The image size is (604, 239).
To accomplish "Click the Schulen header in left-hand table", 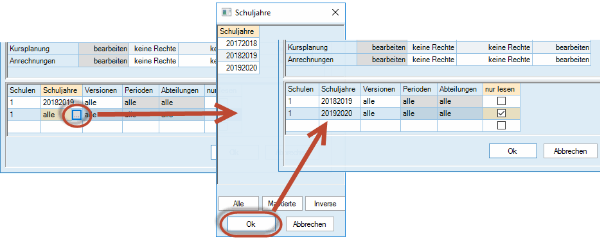I will click(x=24, y=90).
